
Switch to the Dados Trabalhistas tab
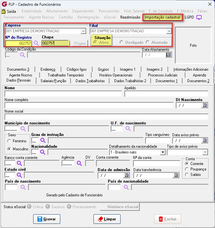point(90,81)
